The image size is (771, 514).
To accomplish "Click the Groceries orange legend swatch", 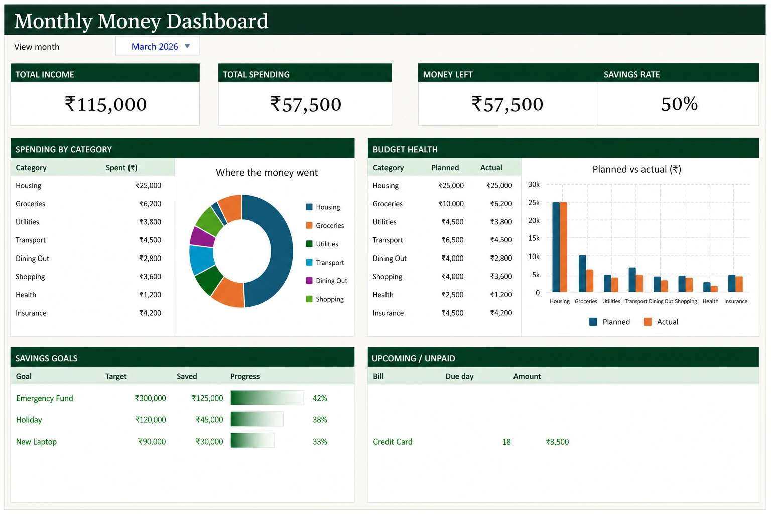I will tap(309, 225).
